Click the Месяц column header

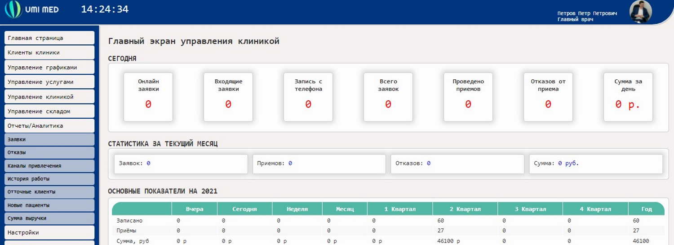pyautogui.click(x=345, y=209)
